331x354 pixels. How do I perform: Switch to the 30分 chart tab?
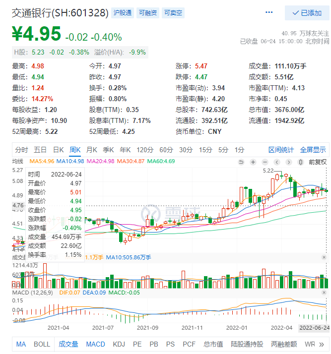(x=186, y=150)
